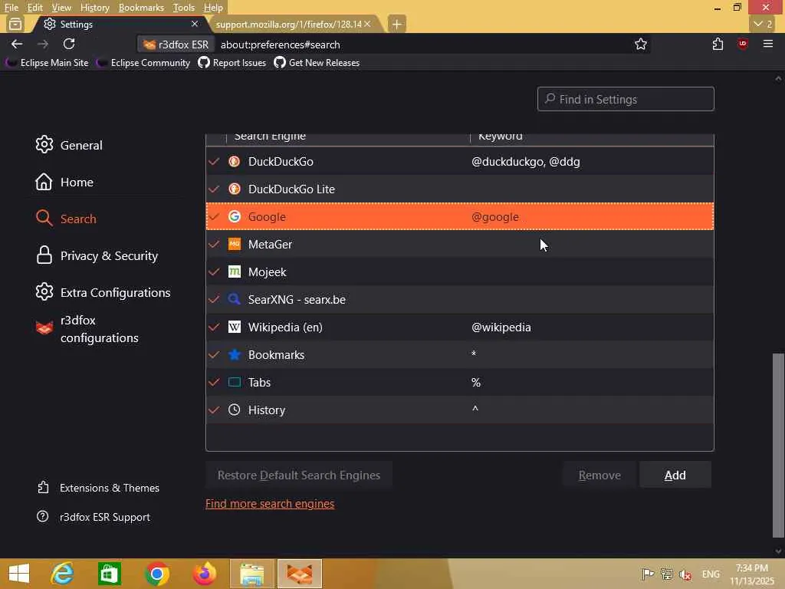Launch Firefox from taskbar
This screenshot has height=589, width=785.
[x=204, y=574]
